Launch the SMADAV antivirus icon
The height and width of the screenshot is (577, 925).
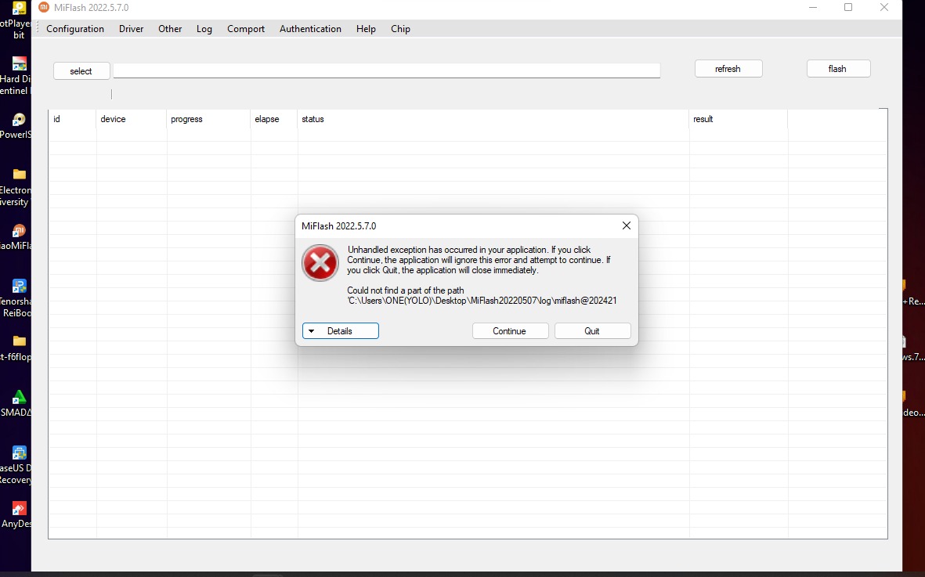[19, 397]
